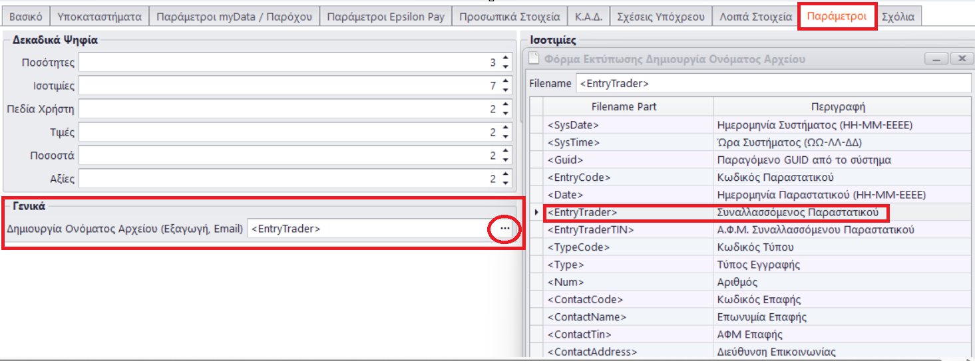Close the Φόρμα Εκτύπωσης popup window
975x361 pixels.
pos(961,59)
